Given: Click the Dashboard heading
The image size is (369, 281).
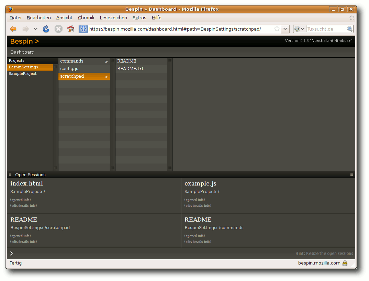Looking at the screenshot, I should coord(22,52).
